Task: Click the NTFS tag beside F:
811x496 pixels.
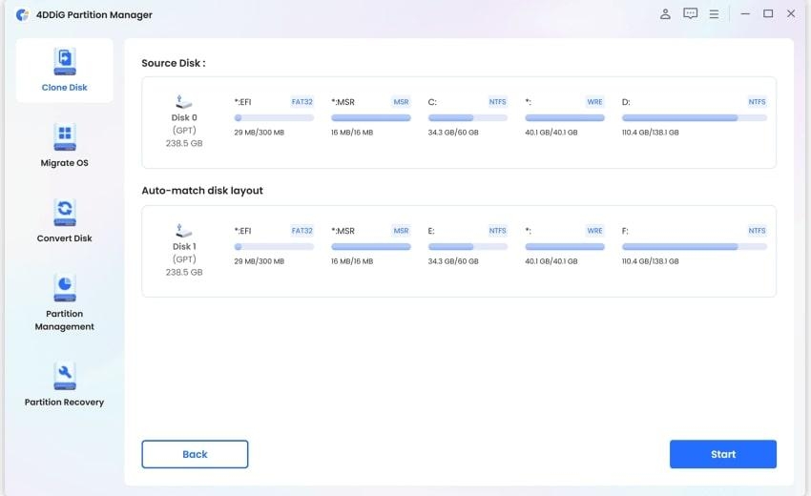Action: click(758, 231)
